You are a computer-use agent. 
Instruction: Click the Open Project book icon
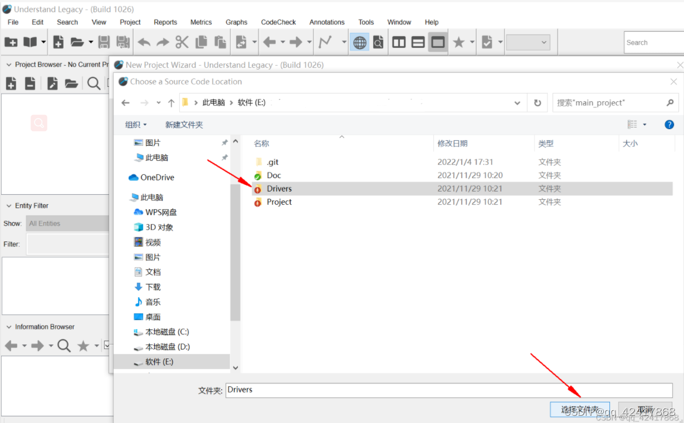click(30, 42)
